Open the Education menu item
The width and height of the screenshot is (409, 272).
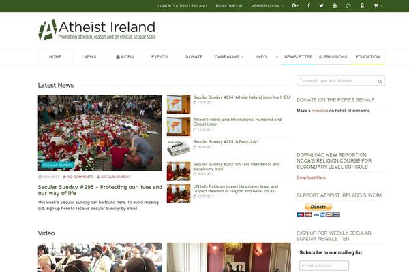367,57
